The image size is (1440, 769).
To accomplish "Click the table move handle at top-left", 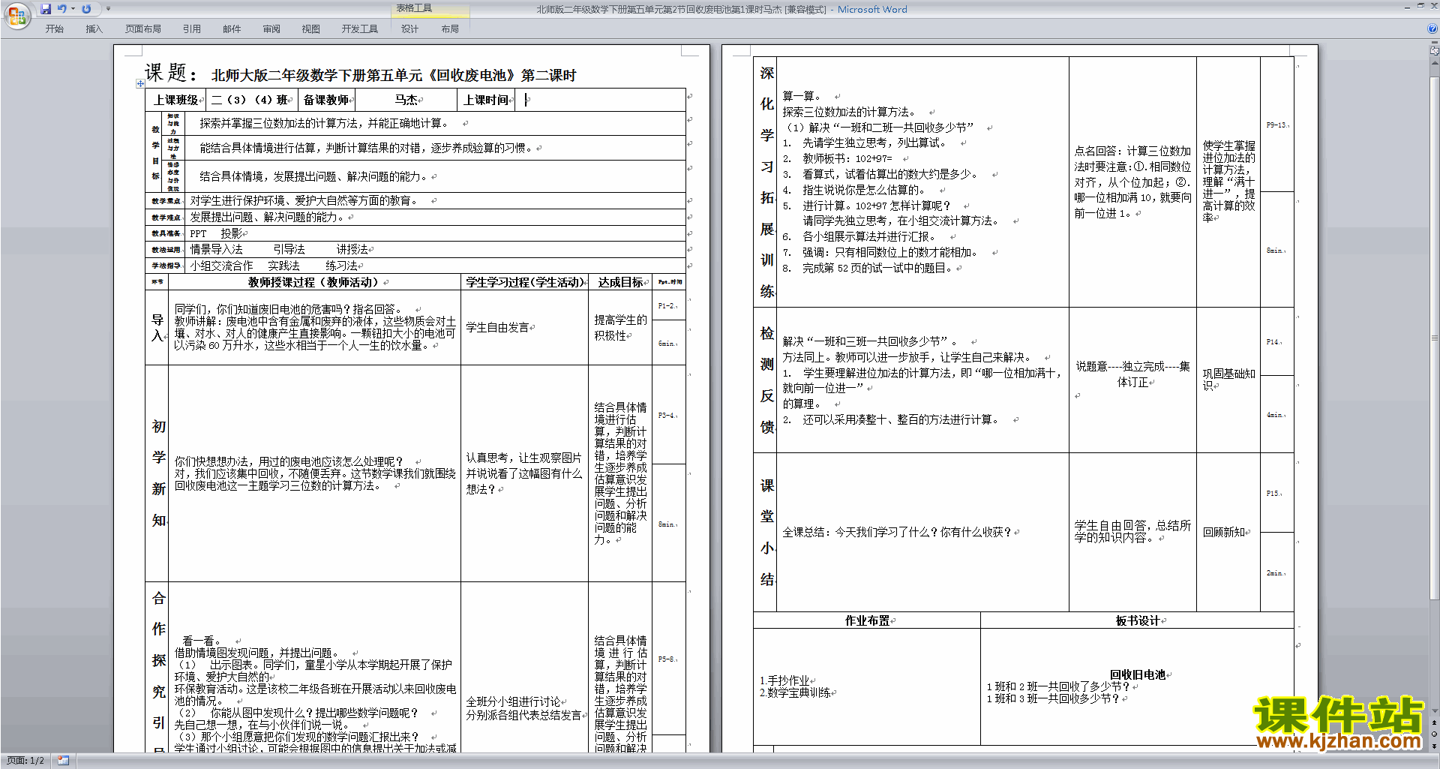I will tap(140, 83).
